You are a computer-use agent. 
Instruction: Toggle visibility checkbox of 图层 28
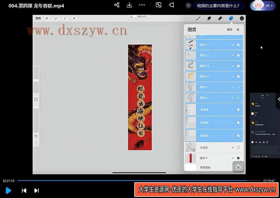[238, 66]
